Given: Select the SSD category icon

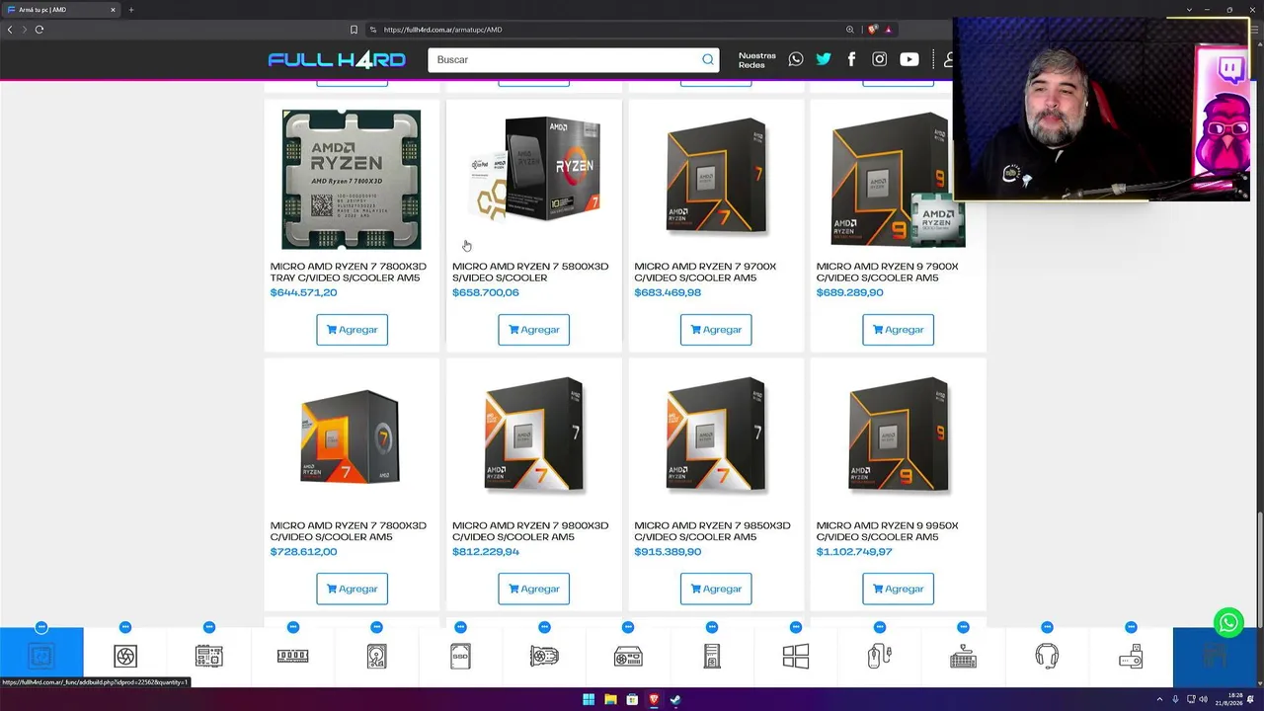Looking at the screenshot, I should [460, 656].
